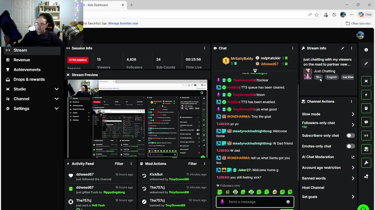Open a new browser tab with plus button

pos(132,5)
